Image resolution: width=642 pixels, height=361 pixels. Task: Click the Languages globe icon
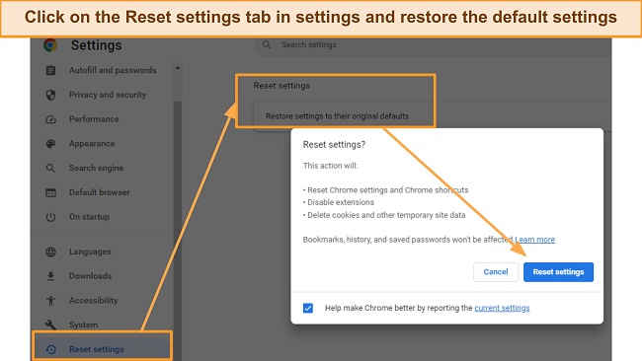coord(50,252)
